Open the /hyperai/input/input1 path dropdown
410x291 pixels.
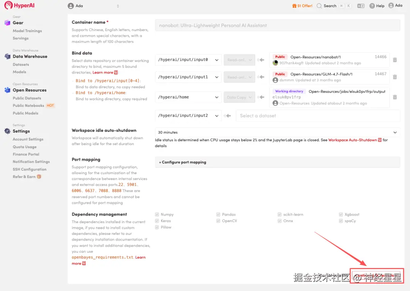[x=188, y=77]
